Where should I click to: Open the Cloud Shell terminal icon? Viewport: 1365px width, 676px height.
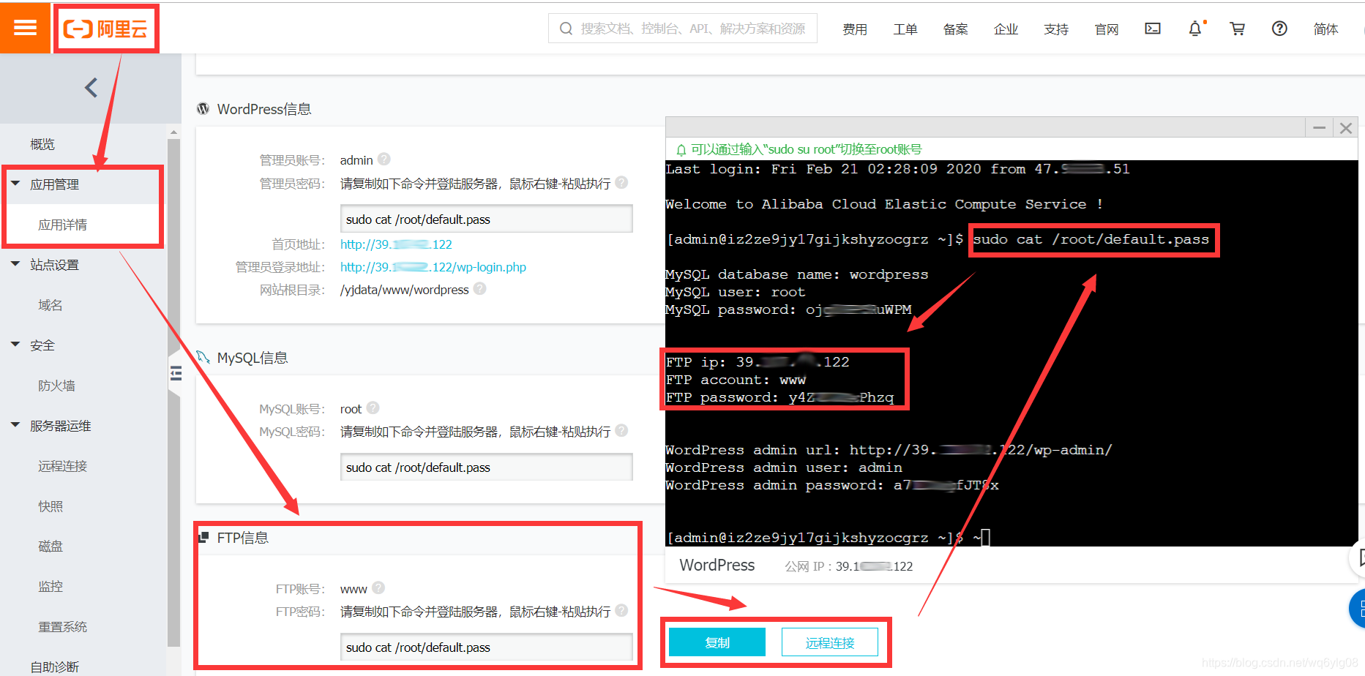pos(1153,29)
